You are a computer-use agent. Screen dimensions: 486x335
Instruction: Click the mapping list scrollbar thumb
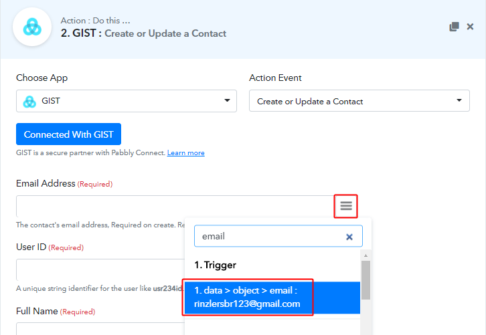click(x=366, y=280)
